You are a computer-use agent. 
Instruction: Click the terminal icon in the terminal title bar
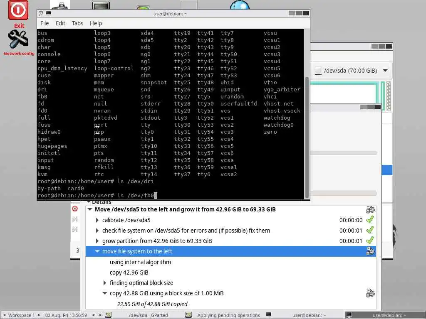click(x=49, y=13)
